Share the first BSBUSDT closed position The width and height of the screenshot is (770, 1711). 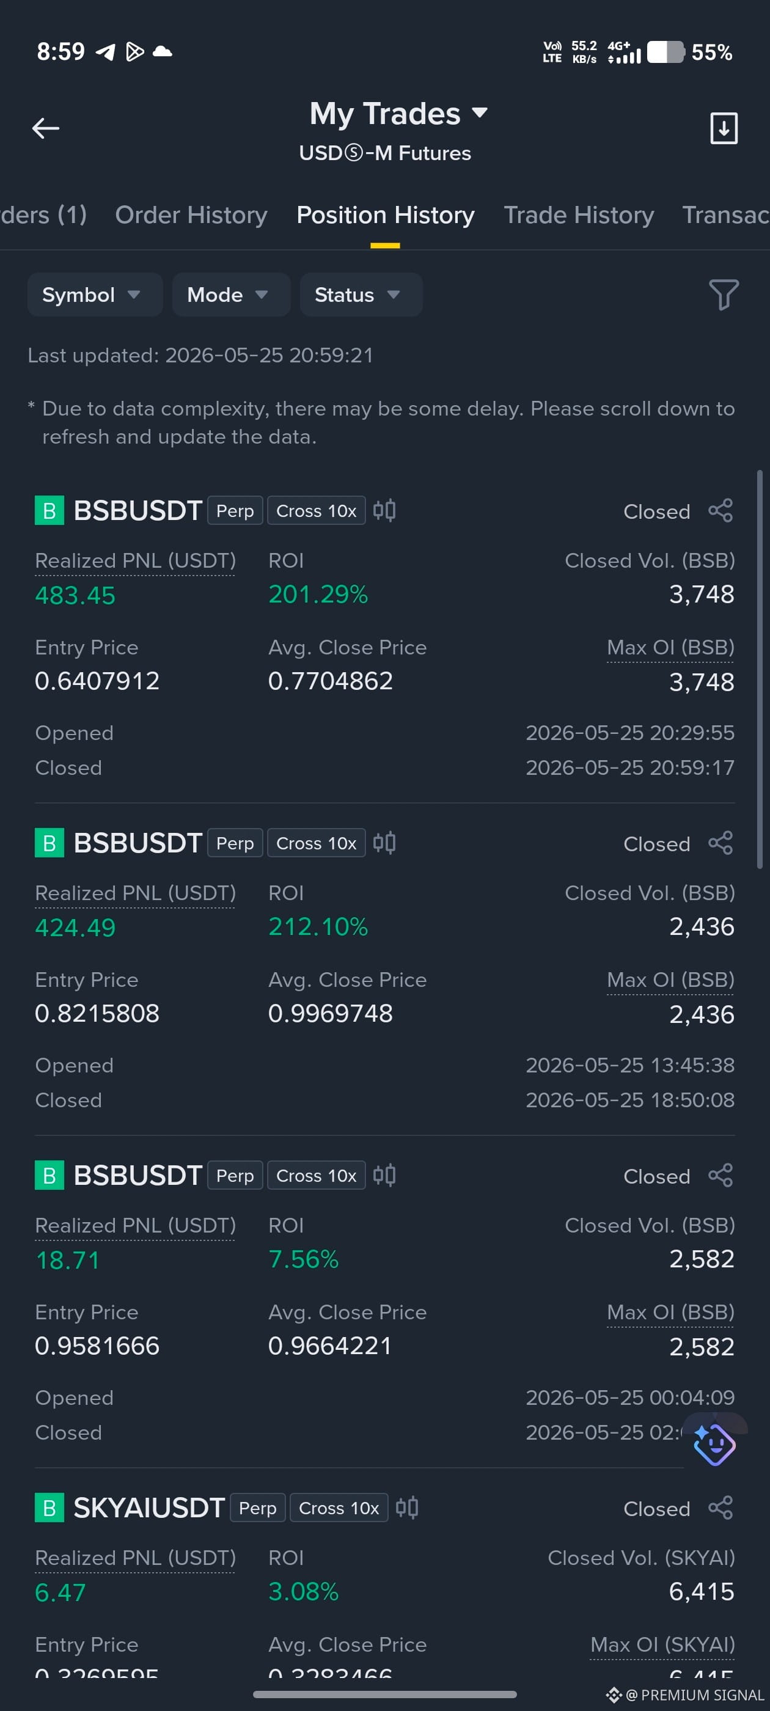[x=720, y=511]
